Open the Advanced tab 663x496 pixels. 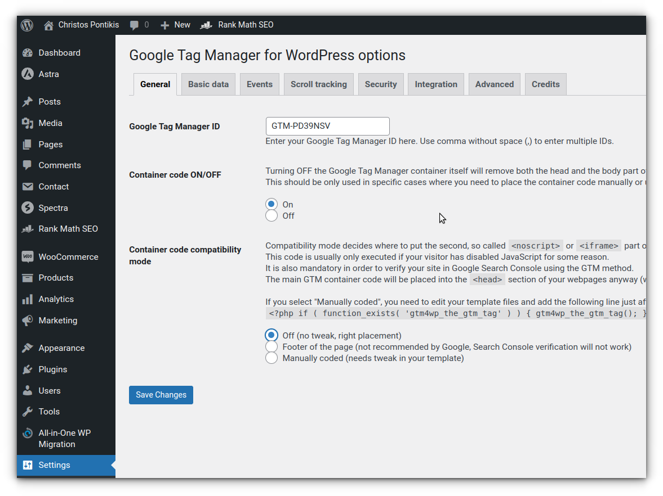coord(494,84)
